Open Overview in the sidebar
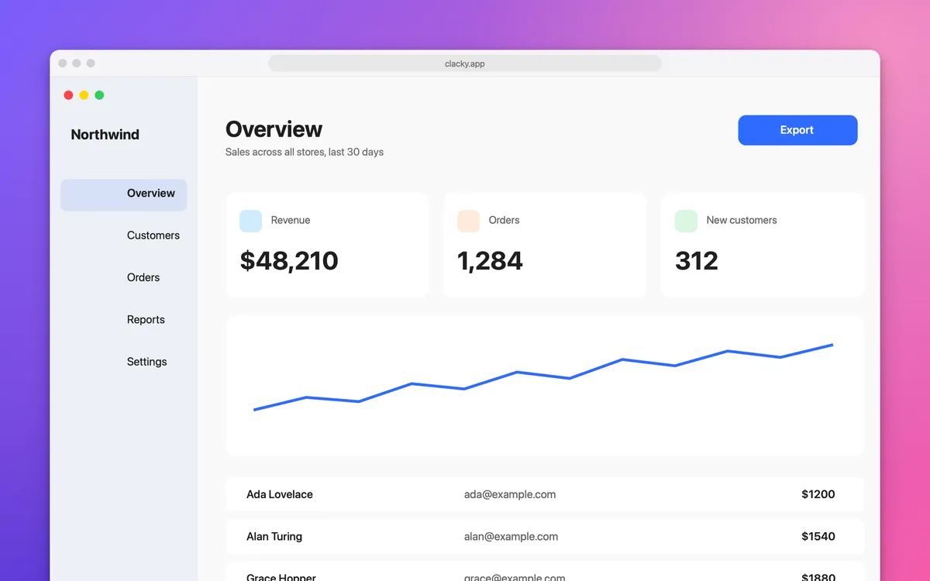Image resolution: width=930 pixels, height=581 pixels. [x=124, y=194]
